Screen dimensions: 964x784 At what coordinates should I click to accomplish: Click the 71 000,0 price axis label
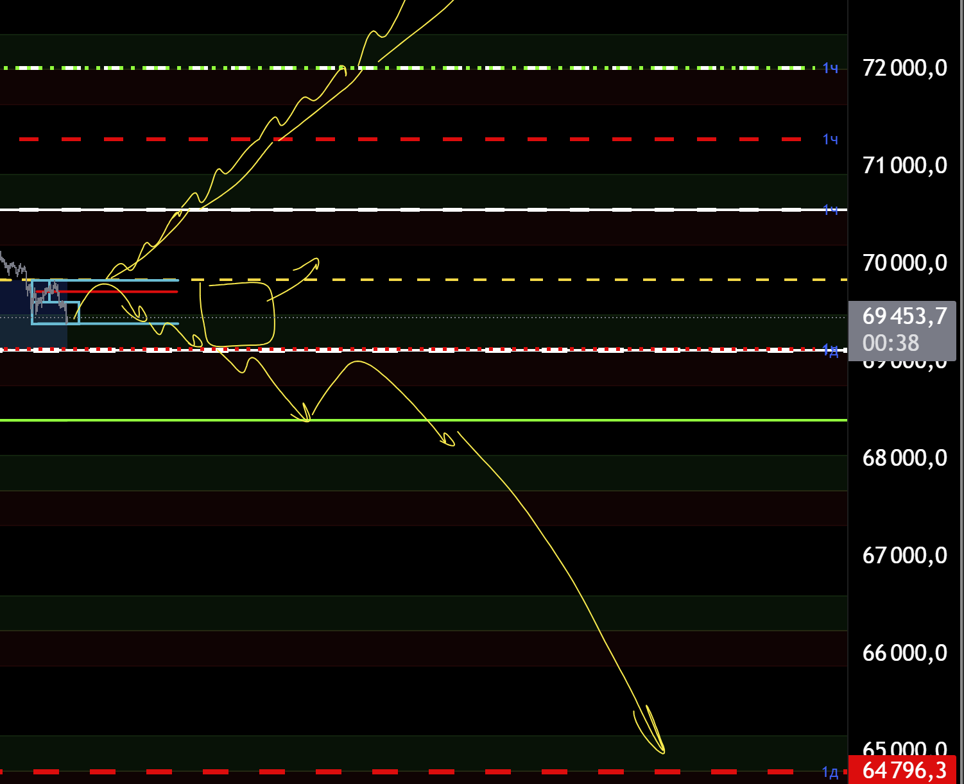[904, 165]
